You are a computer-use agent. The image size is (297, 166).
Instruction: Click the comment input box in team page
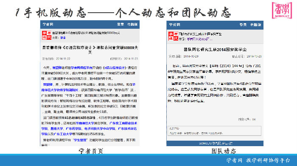(214, 131)
